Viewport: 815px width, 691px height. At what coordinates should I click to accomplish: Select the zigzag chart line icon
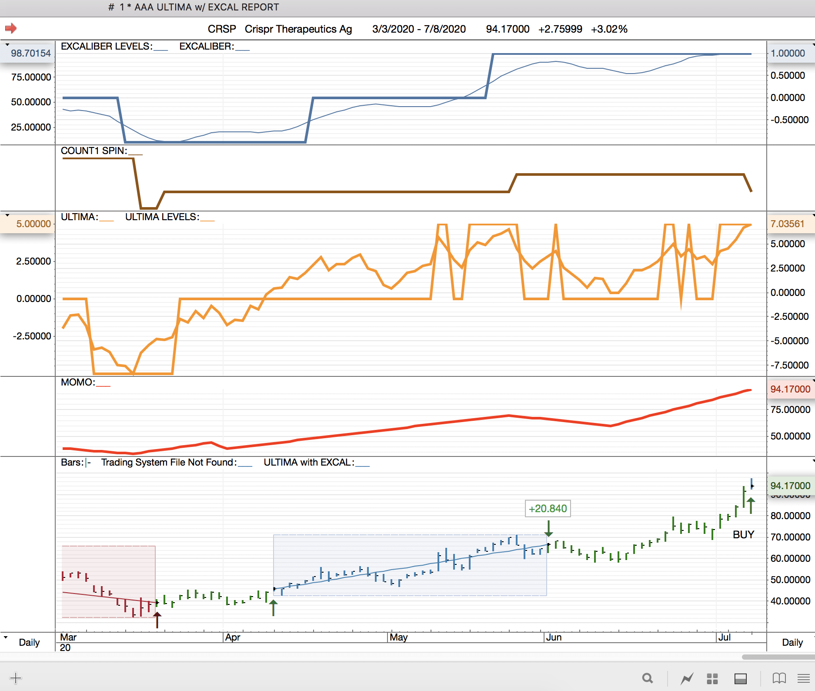coord(687,678)
